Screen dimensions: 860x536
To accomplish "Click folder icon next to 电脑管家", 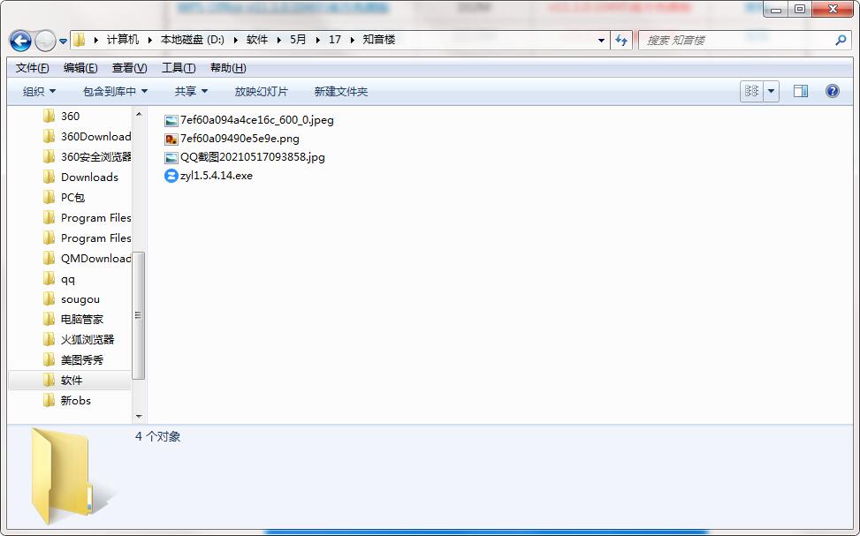I will pos(49,319).
